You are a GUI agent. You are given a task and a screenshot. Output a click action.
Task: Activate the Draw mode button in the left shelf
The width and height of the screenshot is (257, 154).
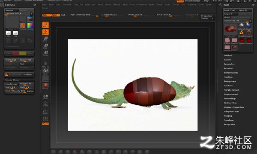coord(45,32)
